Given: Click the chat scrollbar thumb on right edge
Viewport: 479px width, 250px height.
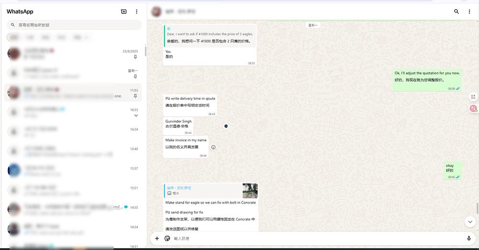Looking at the screenshot, I should point(477,208).
